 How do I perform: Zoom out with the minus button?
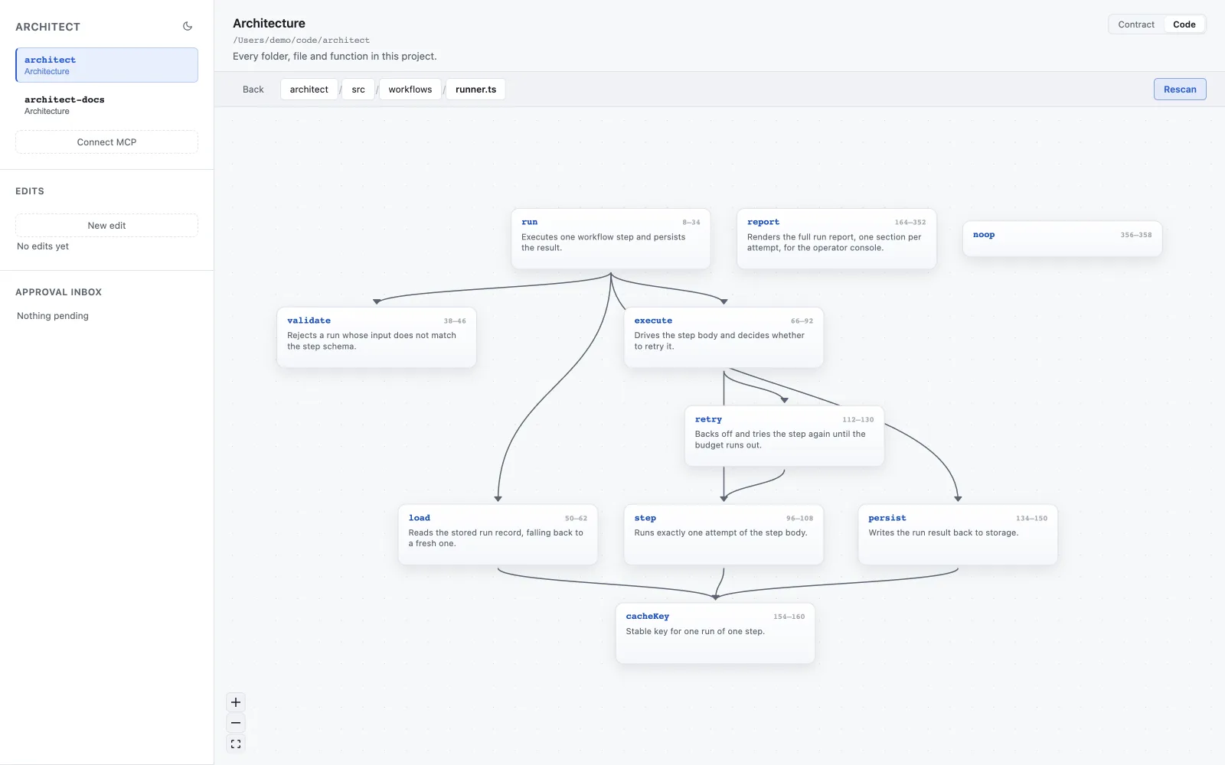tap(236, 723)
